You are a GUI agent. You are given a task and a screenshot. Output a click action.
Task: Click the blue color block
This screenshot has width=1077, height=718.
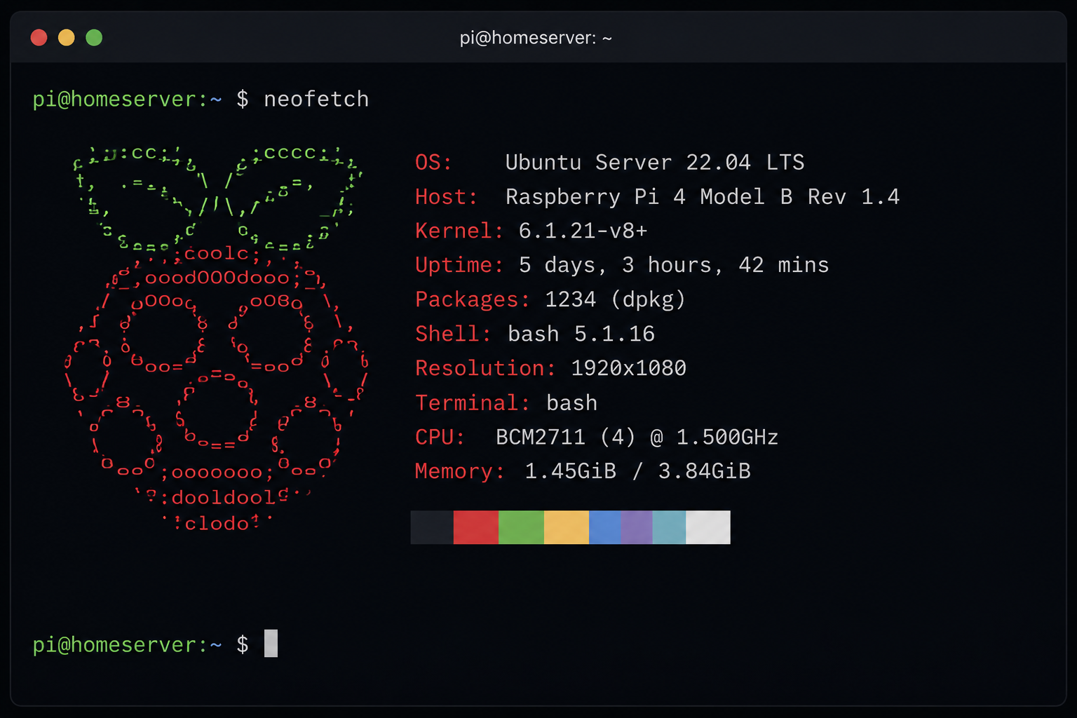point(605,527)
